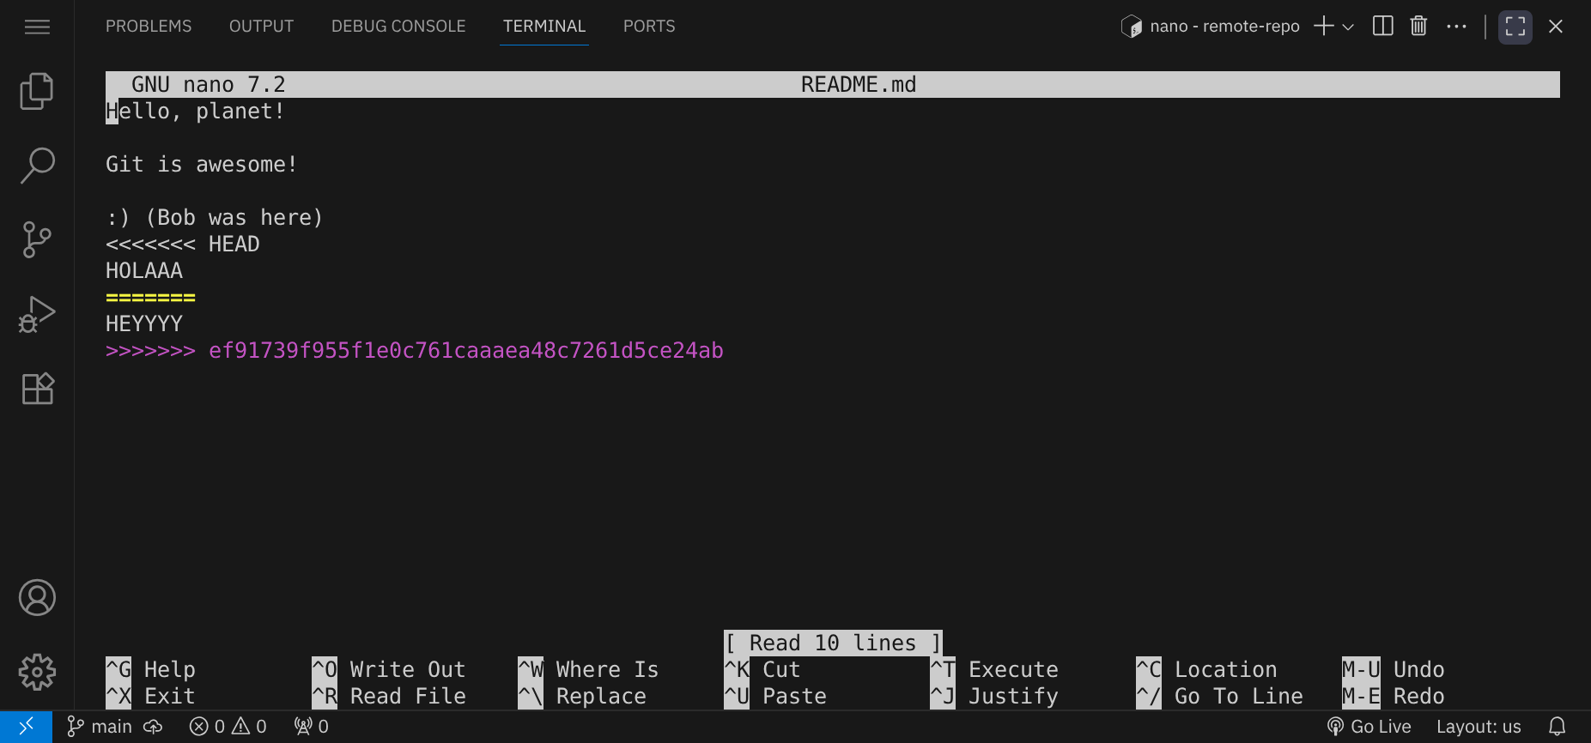Open the Explorer view in the activity bar
Screen dimensions: 1591x743
coord(37,91)
